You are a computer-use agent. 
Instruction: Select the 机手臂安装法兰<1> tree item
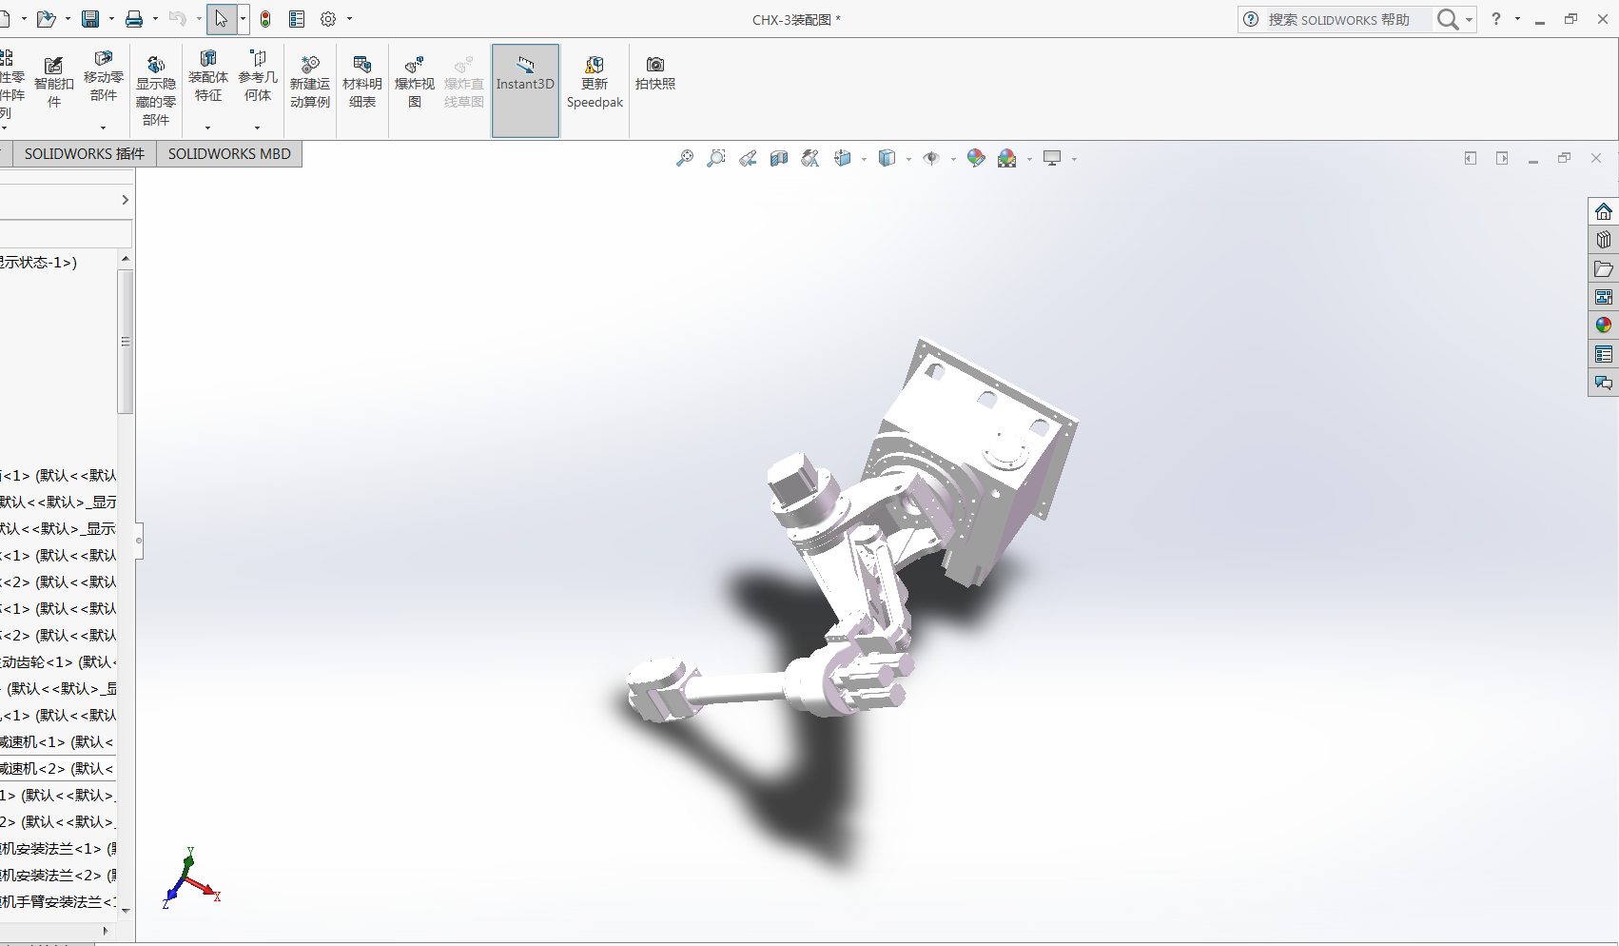coord(59,902)
